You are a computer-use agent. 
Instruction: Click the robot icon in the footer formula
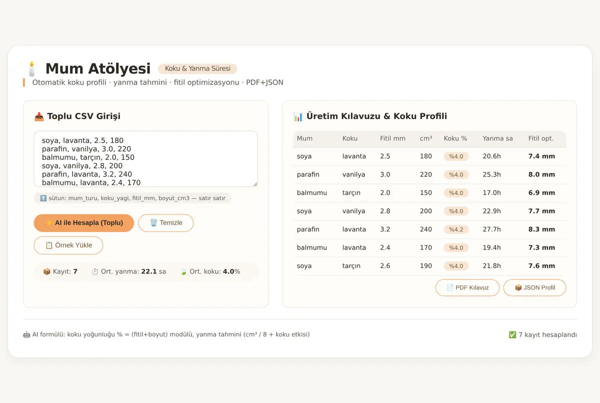pos(26,334)
